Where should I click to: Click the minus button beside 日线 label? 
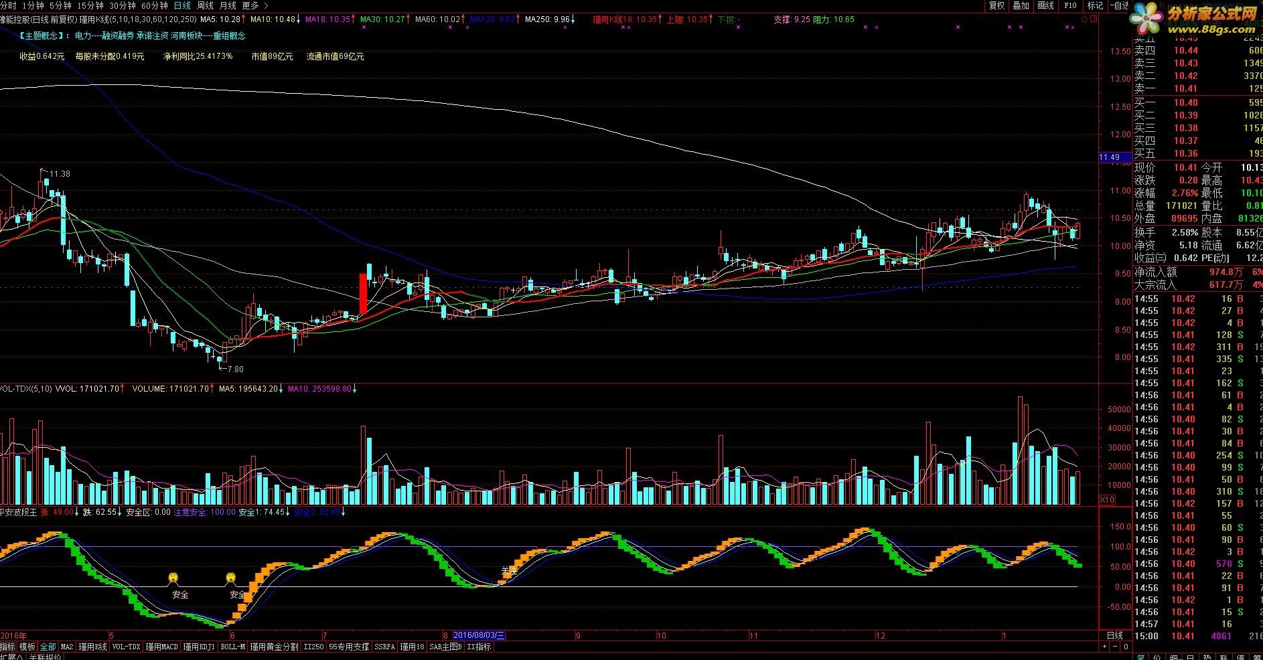[1115, 647]
